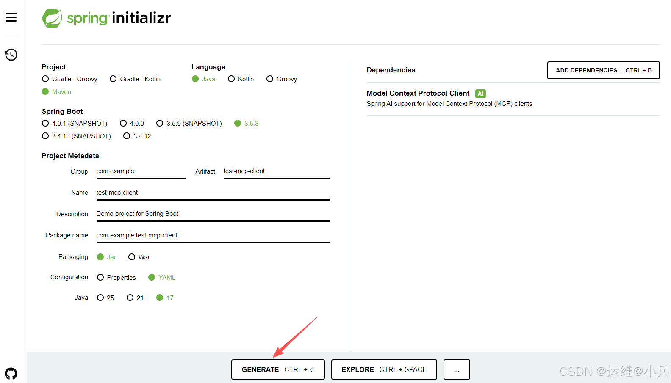Select Java version 25
The width and height of the screenshot is (671, 383).
[x=105, y=298]
